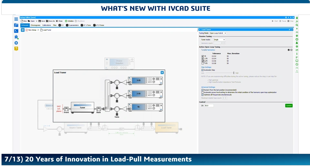The width and height of the screenshot is (310, 168).
Task: Click the green monitor display icon
Action: pyautogui.click(x=297, y=61)
